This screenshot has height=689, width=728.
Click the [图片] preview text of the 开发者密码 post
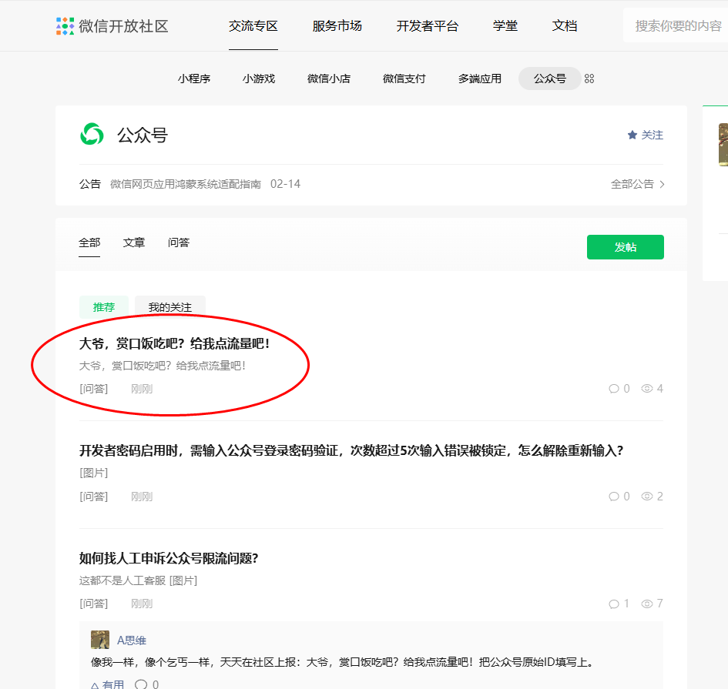[x=94, y=473]
